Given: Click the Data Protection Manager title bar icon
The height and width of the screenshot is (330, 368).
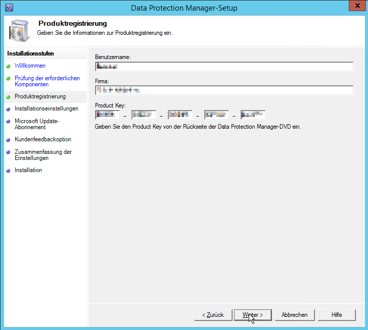Looking at the screenshot, I should [9, 8].
